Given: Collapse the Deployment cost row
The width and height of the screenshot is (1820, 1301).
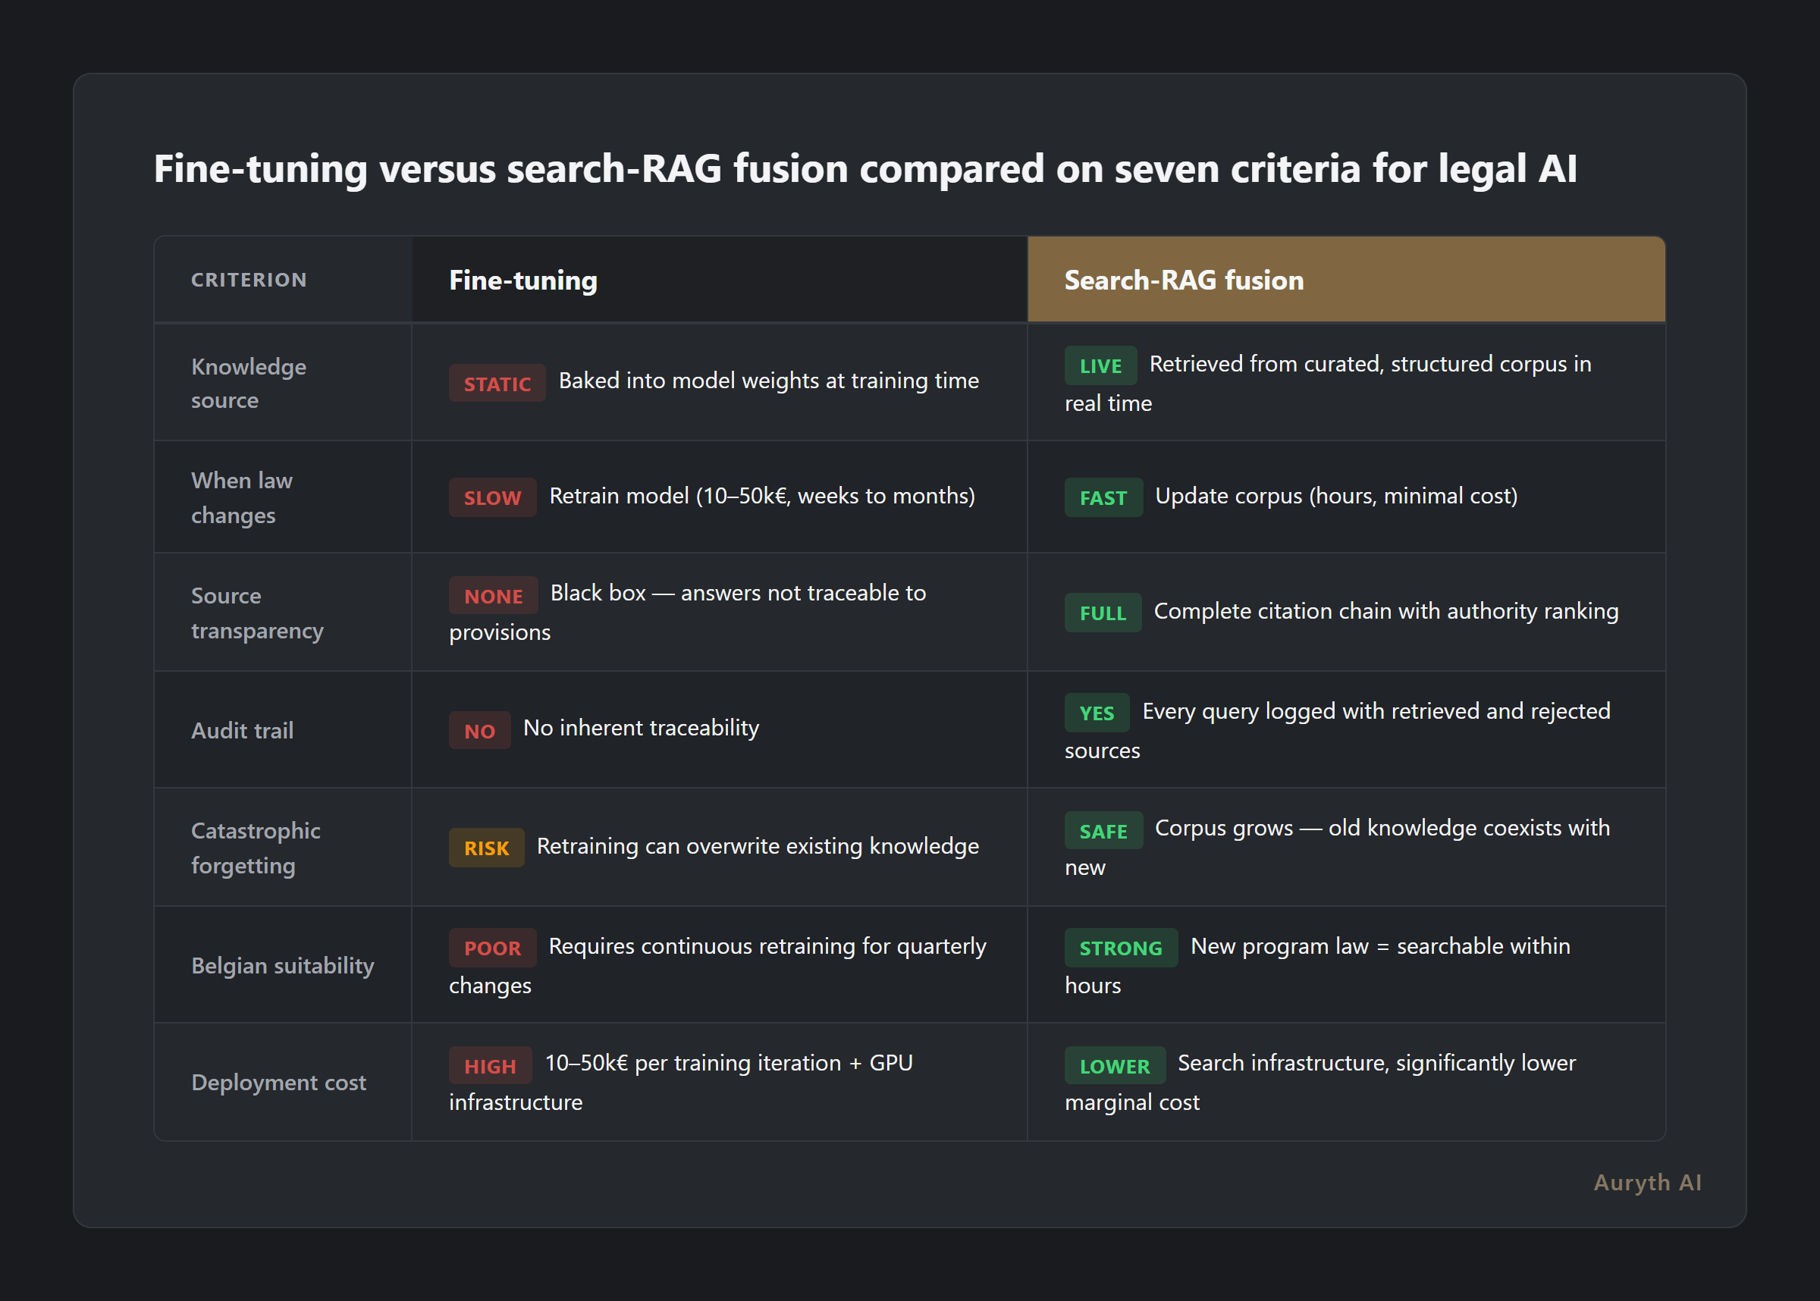Looking at the screenshot, I should click(278, 1083).
